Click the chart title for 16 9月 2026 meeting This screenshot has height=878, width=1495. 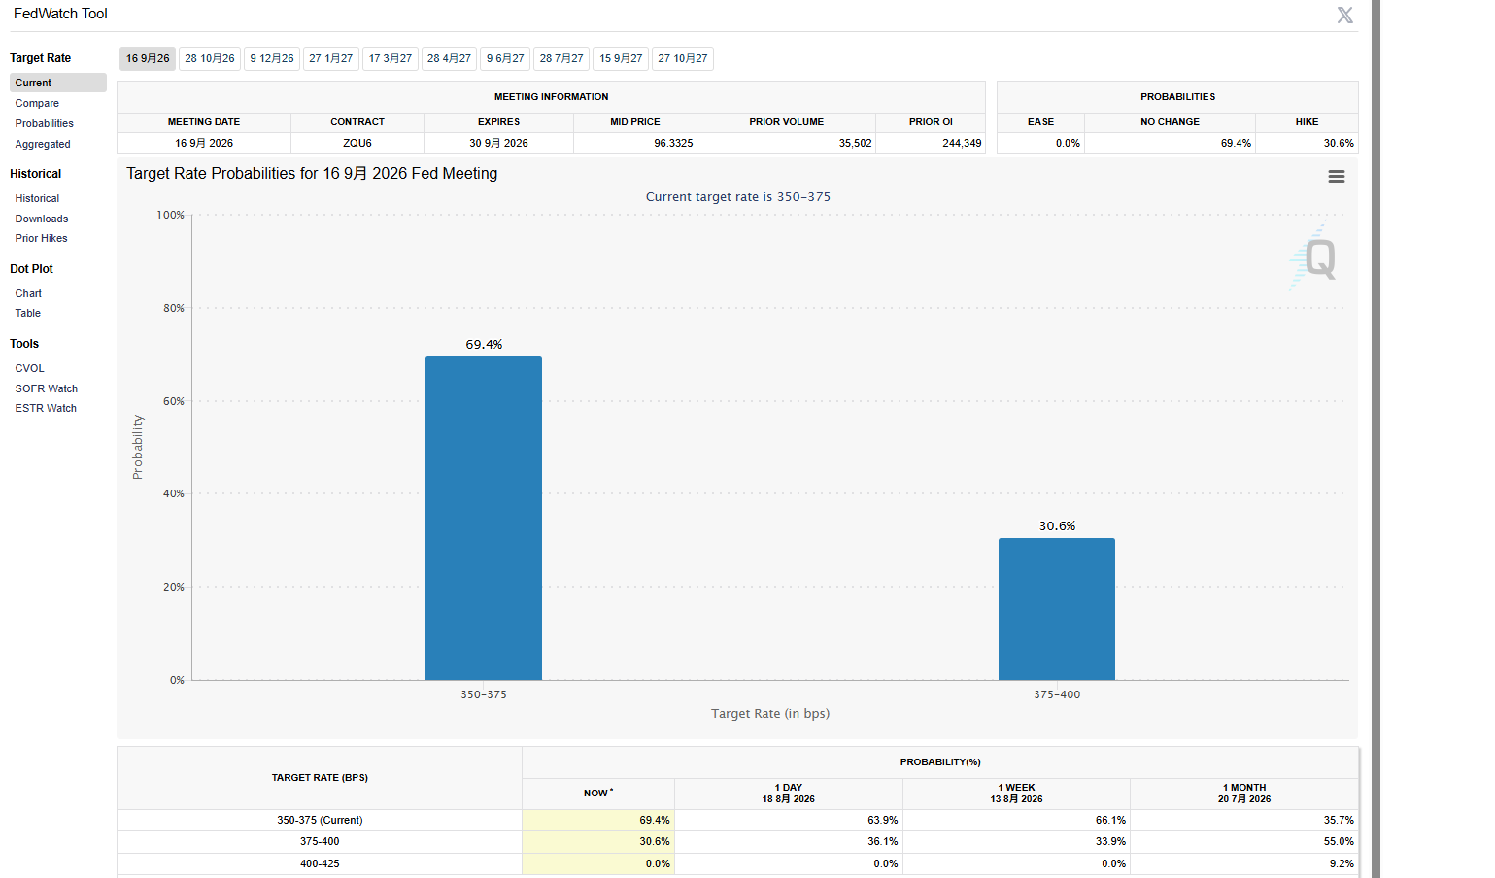[312, 174]
